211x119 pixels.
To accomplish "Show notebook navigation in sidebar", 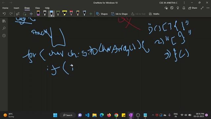I will pyautogui.click(x=4, y=21).
